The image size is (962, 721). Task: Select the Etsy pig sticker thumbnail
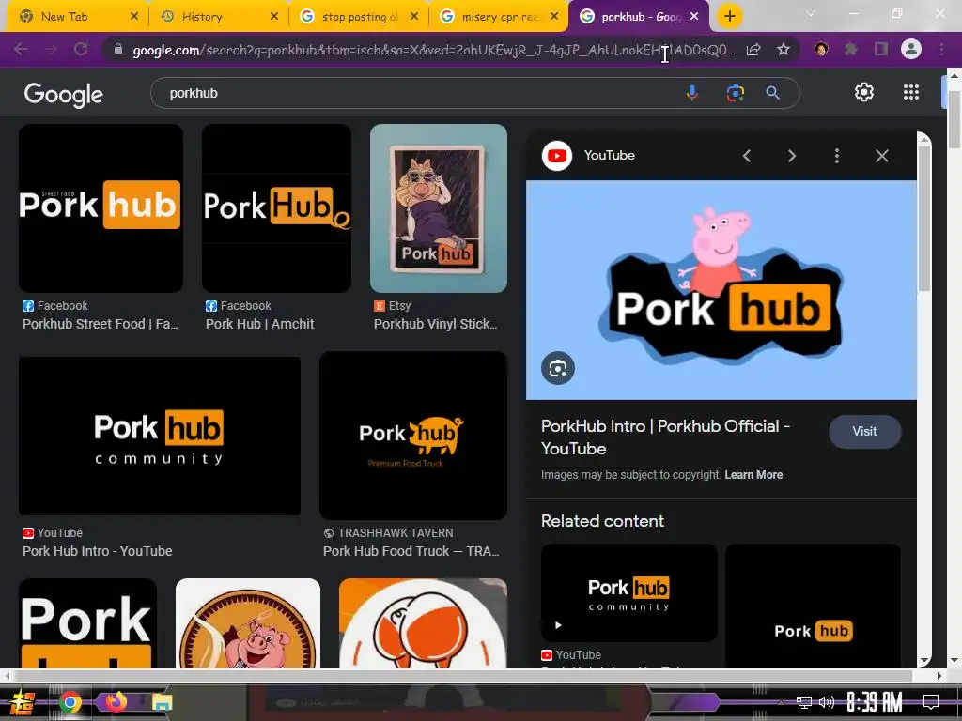439,207
